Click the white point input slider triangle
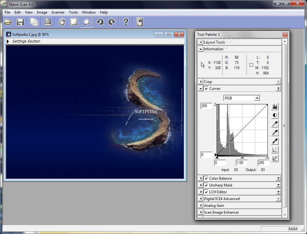This screenshot has height=234, width=307. point(267,157)
